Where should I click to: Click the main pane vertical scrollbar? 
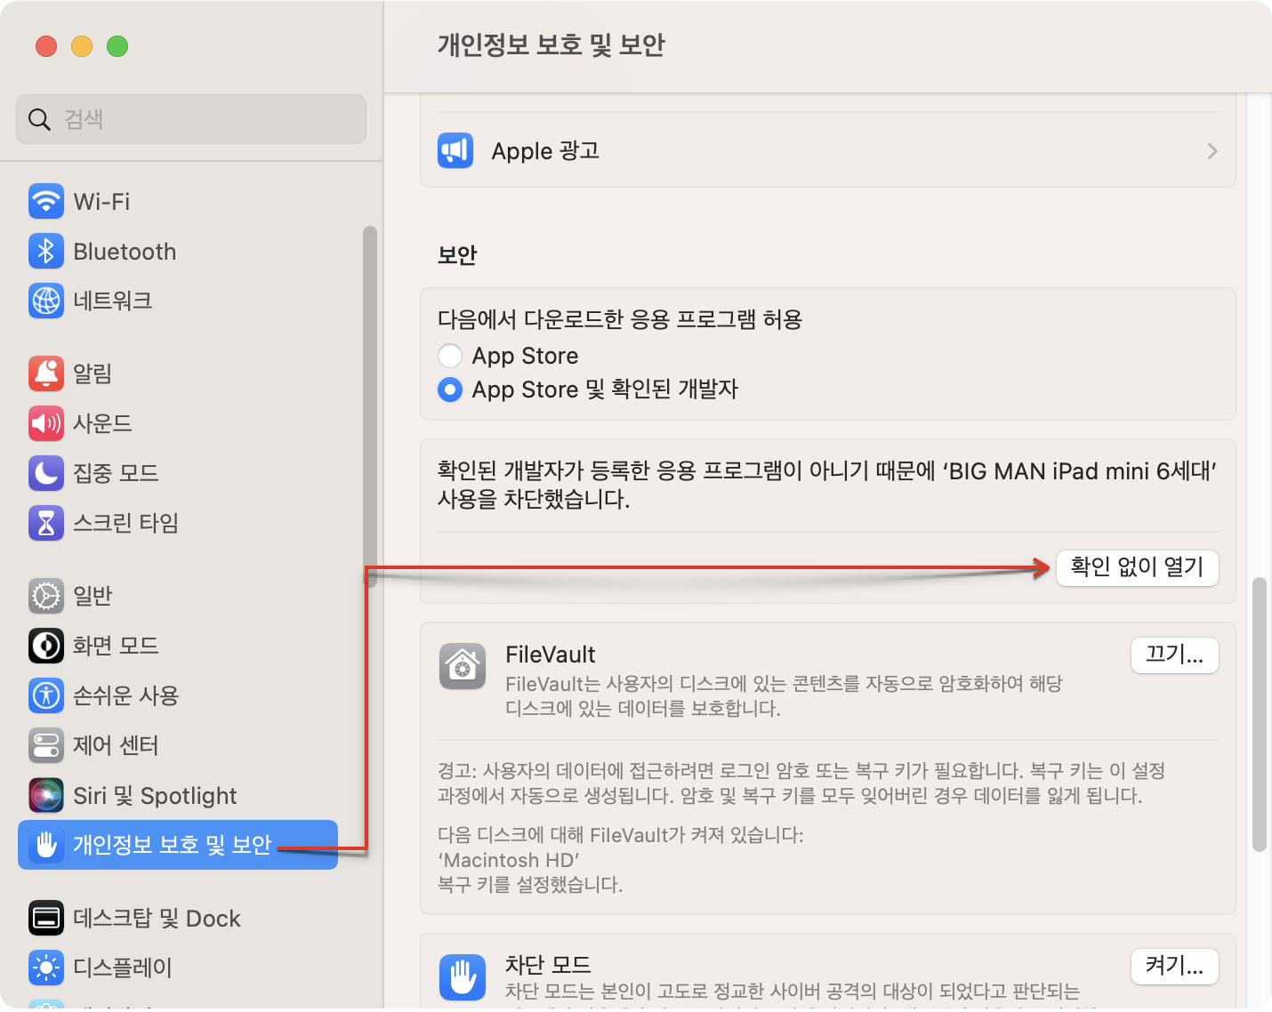[x=1259, y=715]
